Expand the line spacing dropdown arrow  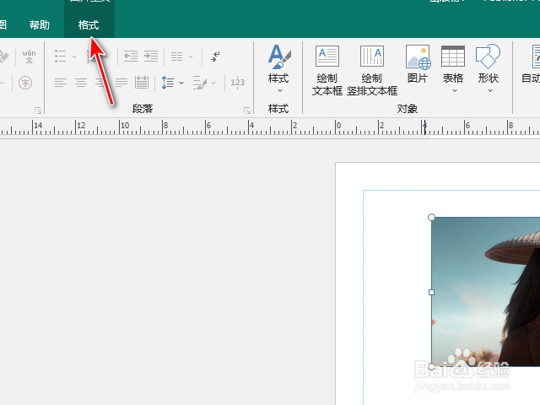click(181, 83)
